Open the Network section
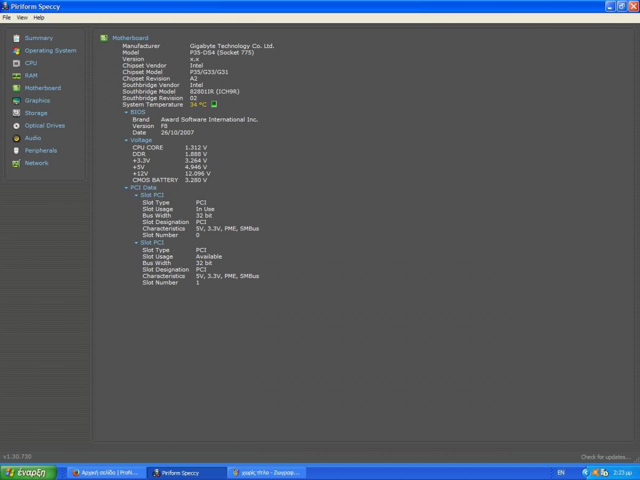 (37, 163)
